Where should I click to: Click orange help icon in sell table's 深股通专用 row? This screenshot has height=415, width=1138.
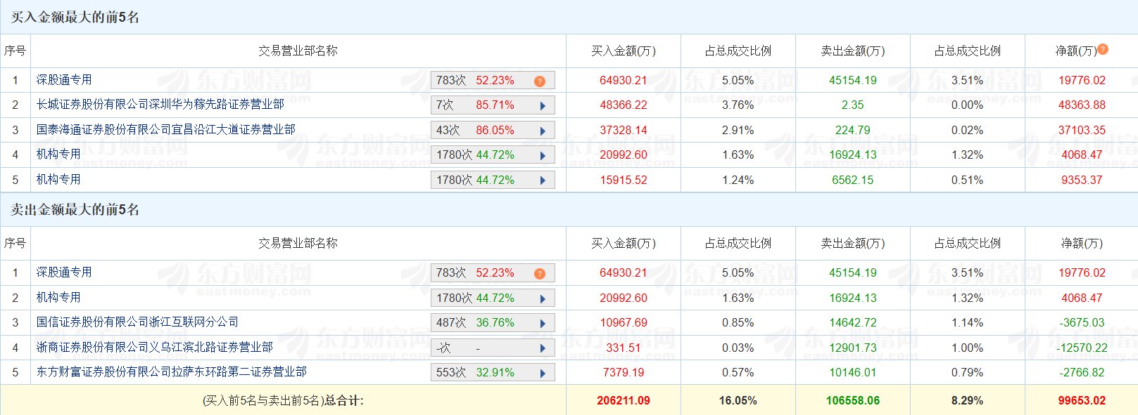click(540, 274)
